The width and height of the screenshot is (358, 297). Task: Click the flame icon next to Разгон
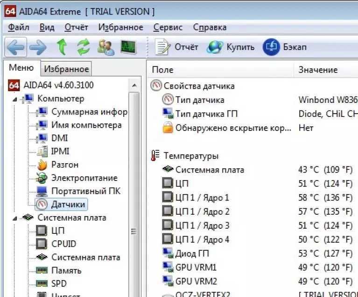click(x=42, y=165)
